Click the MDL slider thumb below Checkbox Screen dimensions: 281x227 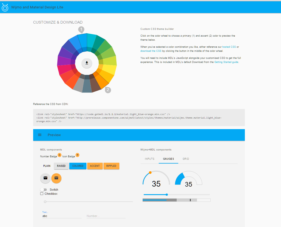[x=45, y=202]
